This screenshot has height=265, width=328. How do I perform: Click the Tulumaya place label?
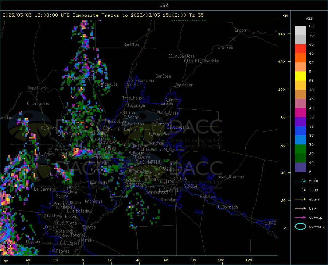(136, 105)
